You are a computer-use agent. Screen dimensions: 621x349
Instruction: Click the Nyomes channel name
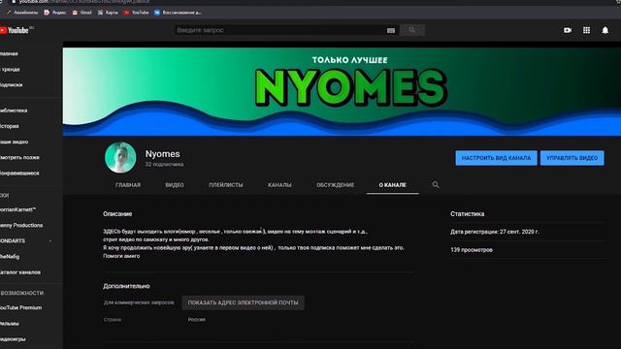162,154
